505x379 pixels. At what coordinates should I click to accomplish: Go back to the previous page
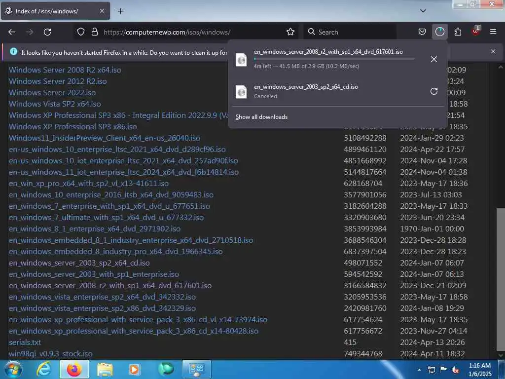tap(12, 32)
